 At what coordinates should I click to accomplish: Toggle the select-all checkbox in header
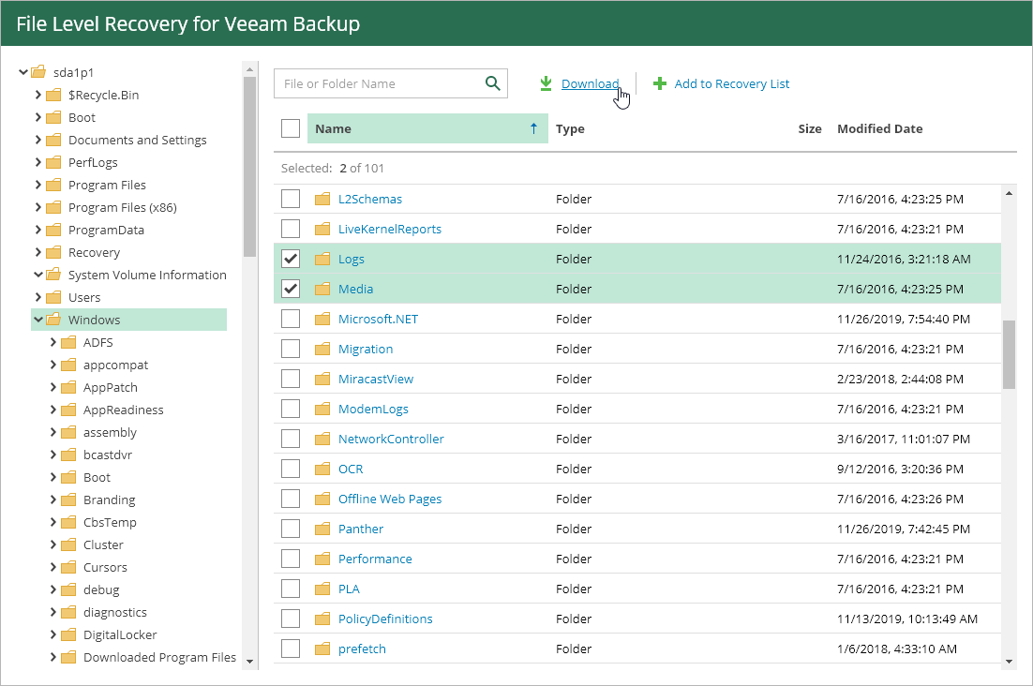[291, 128]
